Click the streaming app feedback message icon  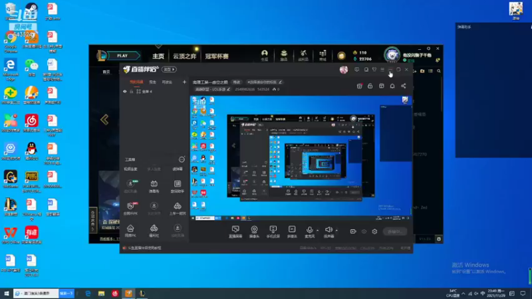click(356, 70)
